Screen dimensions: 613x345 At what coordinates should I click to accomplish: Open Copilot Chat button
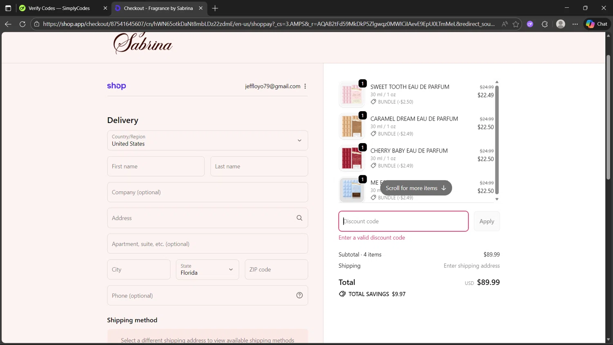[597, 24]
